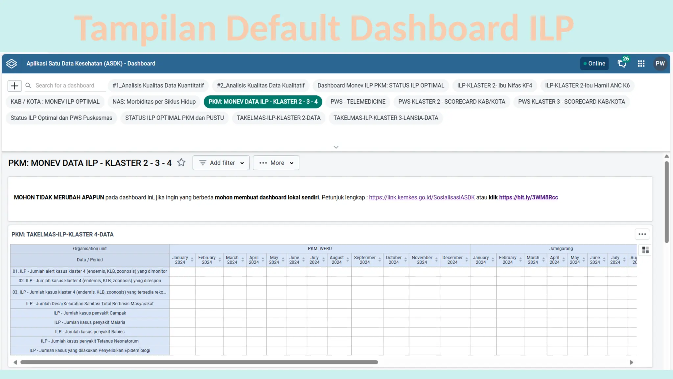Switch to PWS - TELEMEDICINE dashboard
This screenshot has width=673, height=379.
click(358, 102)
